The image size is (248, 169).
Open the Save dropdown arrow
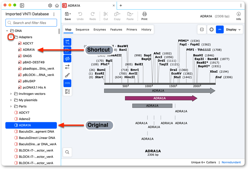[x=71, y=14]
